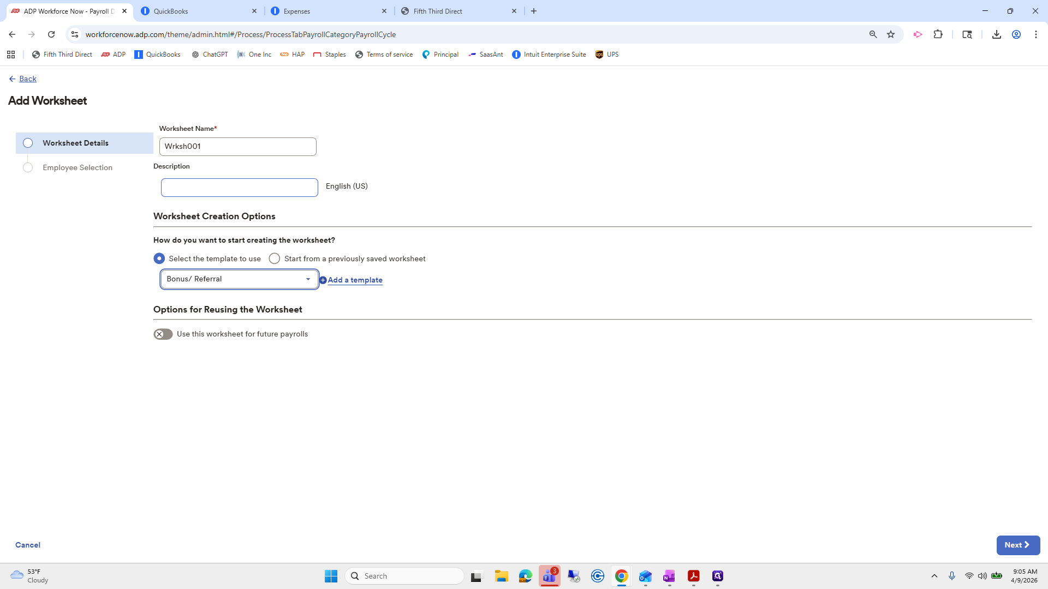This screenshot has width=1048, height=589.
Task: Close the Fifth Third Direct tab
Action: click(514, 11)
